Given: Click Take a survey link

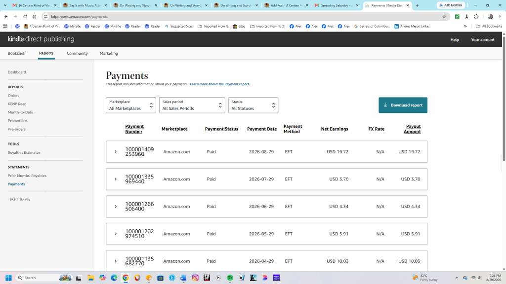Looking at the screenshot, I should (x=19, y=199).
